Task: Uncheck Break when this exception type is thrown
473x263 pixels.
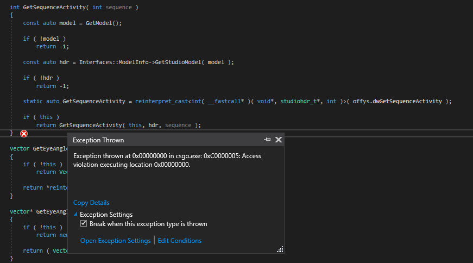Action: pyautogui.click(x=84, y=224)
